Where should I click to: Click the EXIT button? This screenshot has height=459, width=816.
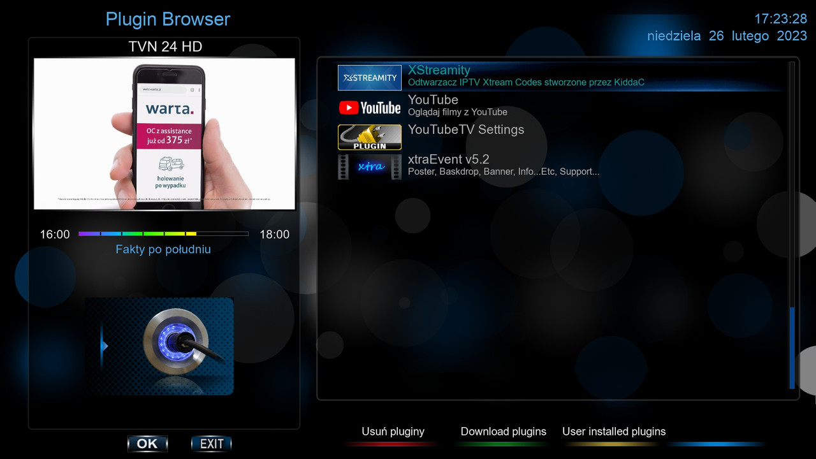(x=212, y=444)
